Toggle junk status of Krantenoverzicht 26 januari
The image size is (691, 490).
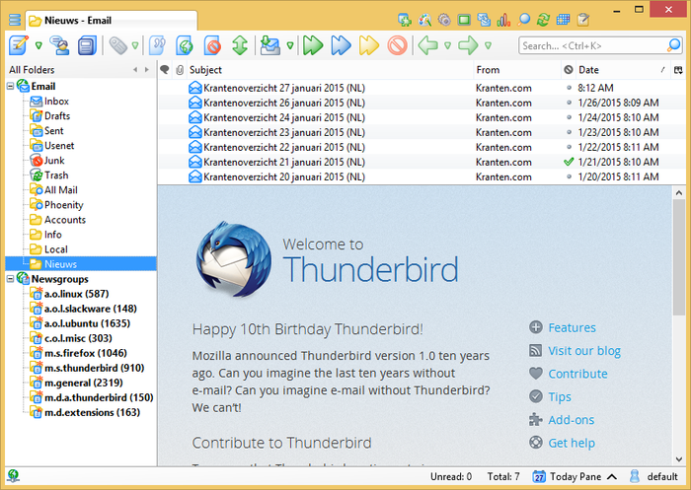[x=569, y=103]
